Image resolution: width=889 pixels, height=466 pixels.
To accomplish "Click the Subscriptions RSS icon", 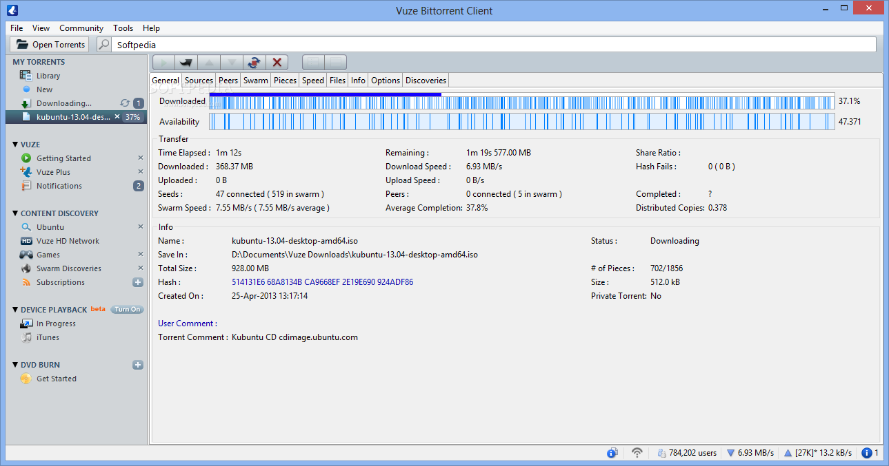I will click(26, 282).
